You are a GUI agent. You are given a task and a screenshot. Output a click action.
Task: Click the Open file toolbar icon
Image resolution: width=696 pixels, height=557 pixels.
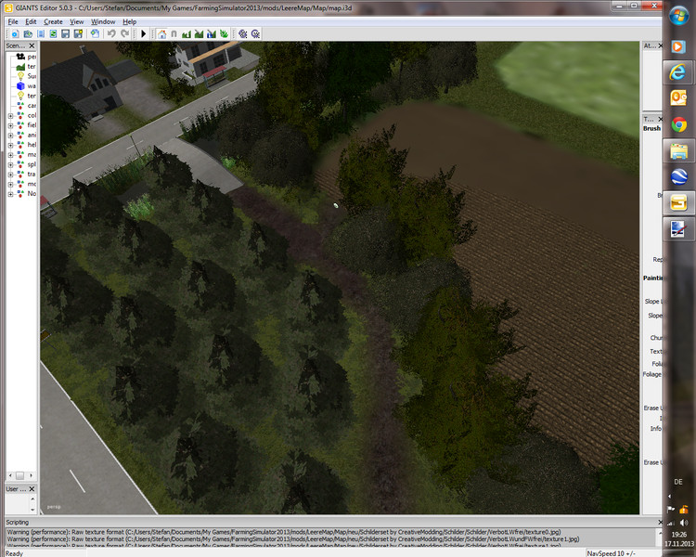coord(28,33)
